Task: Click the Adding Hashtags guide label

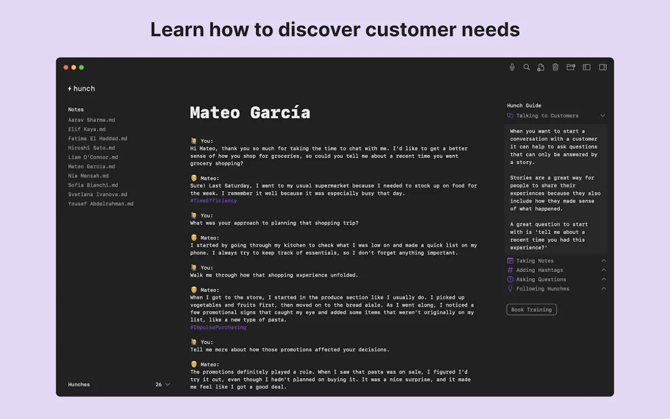Action: point(539,270)
